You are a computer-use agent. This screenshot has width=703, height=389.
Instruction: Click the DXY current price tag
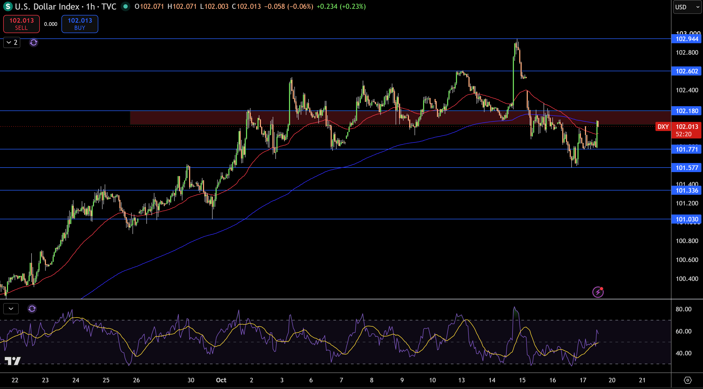coord(663,126)
